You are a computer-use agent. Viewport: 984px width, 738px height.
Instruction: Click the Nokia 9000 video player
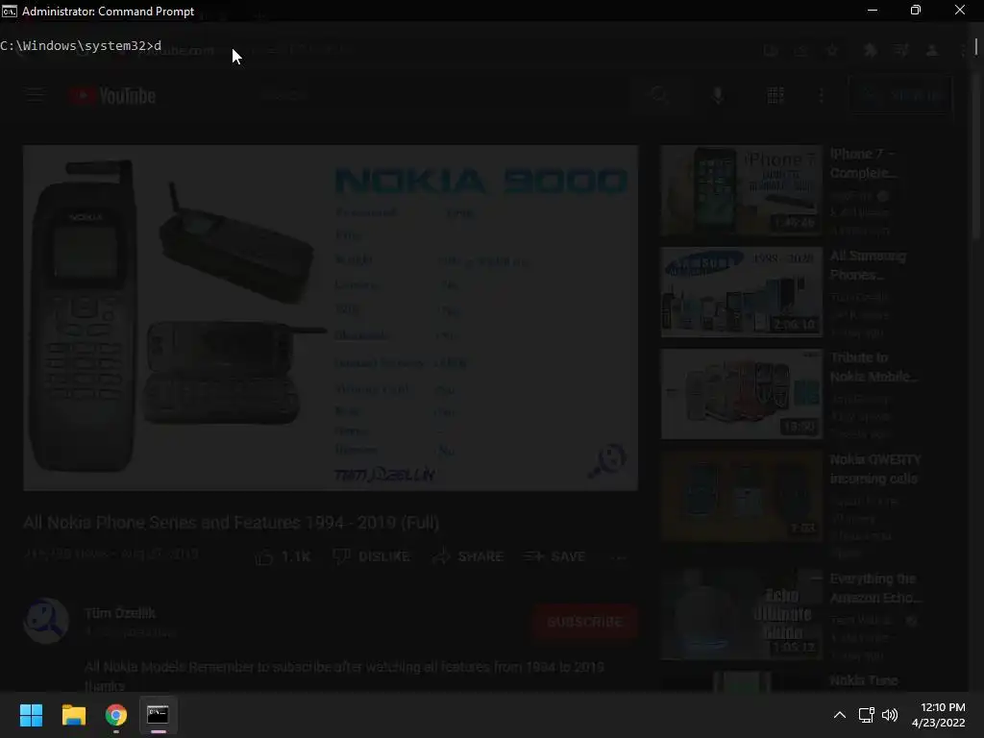(x=331, y=317)
